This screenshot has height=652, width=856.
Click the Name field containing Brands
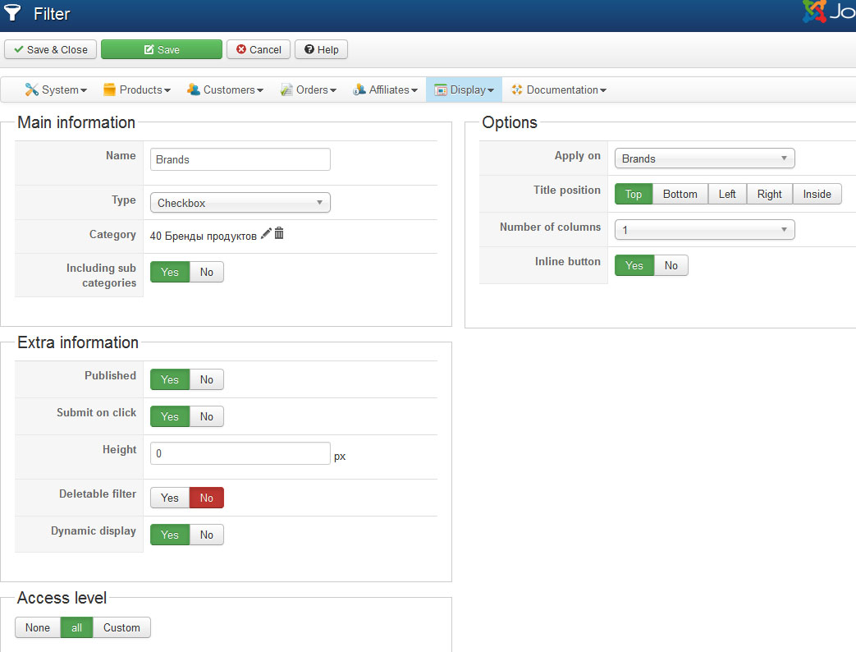click(240, 159)
